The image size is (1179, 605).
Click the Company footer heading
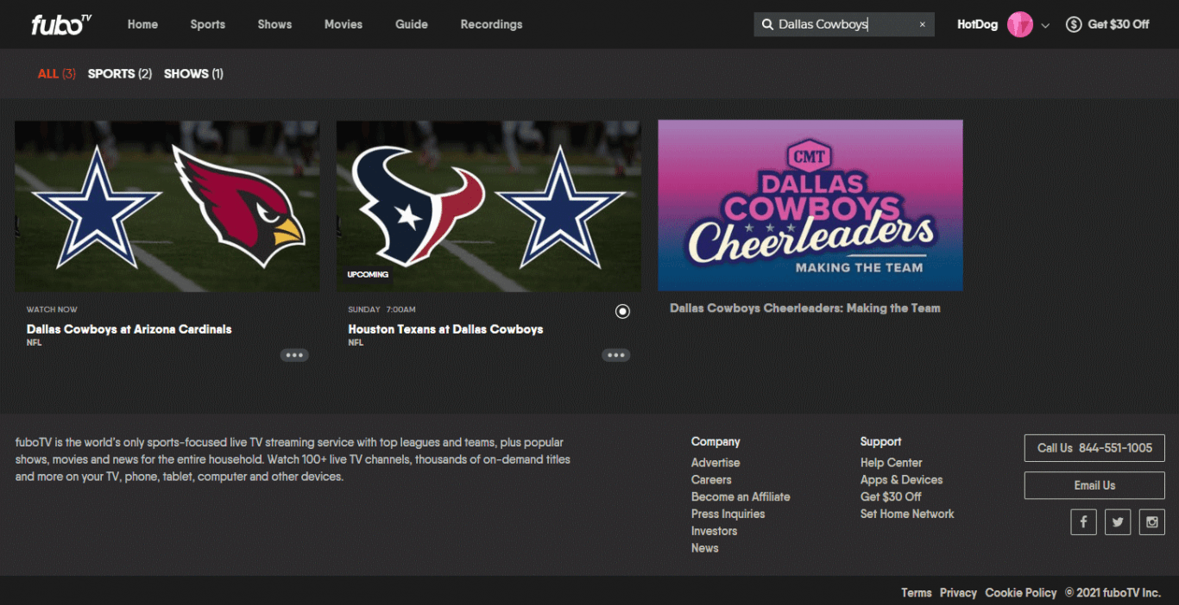point(716,441)
